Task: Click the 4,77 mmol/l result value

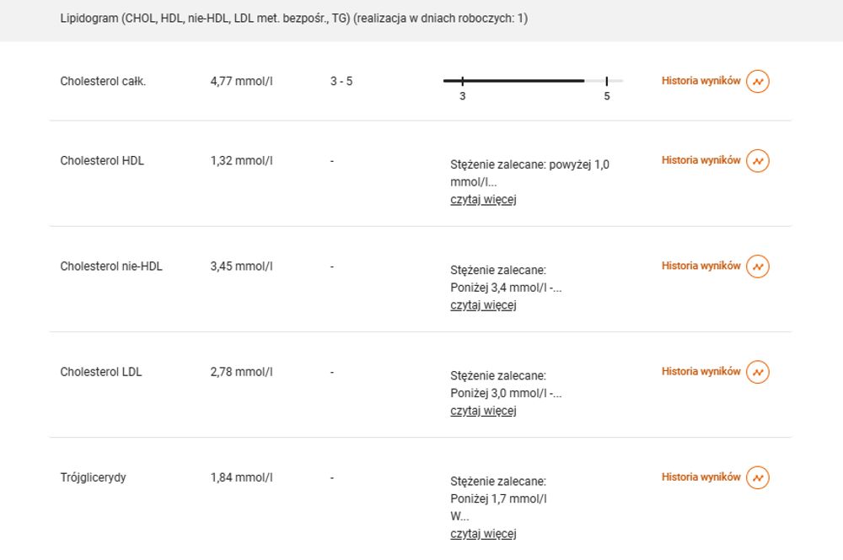Action: (x=241, y=81)
